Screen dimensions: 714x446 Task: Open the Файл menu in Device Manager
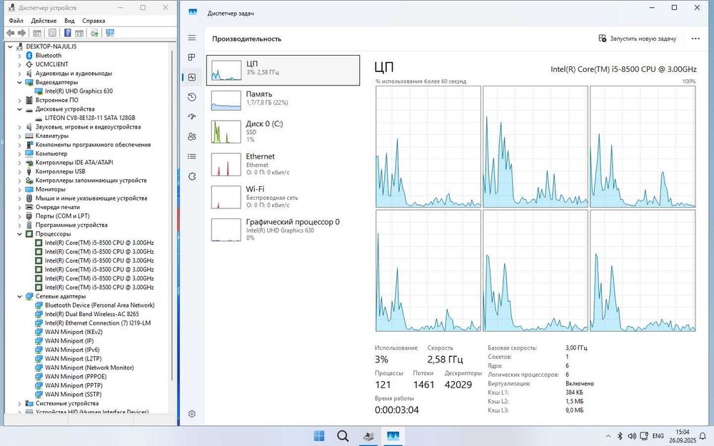(16, 21)
